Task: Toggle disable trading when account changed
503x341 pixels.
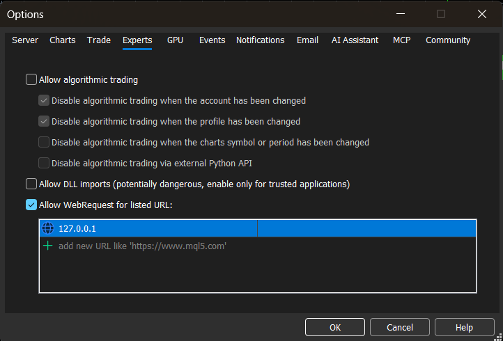Action: [x=44, y=101]
